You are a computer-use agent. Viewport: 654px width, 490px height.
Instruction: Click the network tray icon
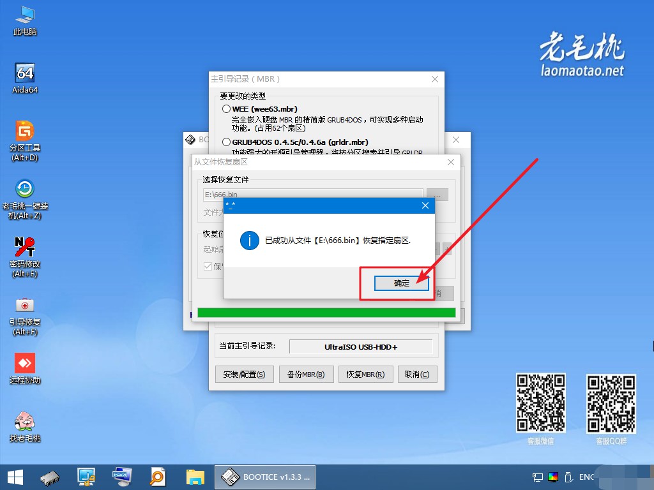click(x=538, y=477)
